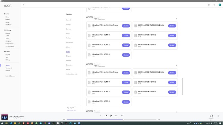Open the headphones zone selector
This screenshot has width=223, height=125.
[211, 116]
